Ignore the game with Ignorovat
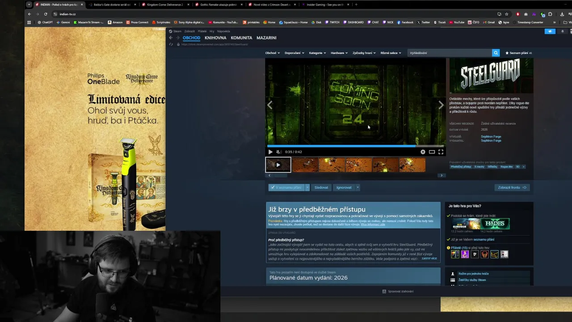The width and height of the screenshot is (572, 322). [344, 187]
